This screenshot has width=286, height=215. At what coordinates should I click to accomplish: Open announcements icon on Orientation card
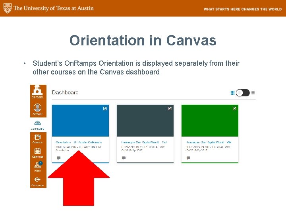pyautogui.click(x=59, y=158)
